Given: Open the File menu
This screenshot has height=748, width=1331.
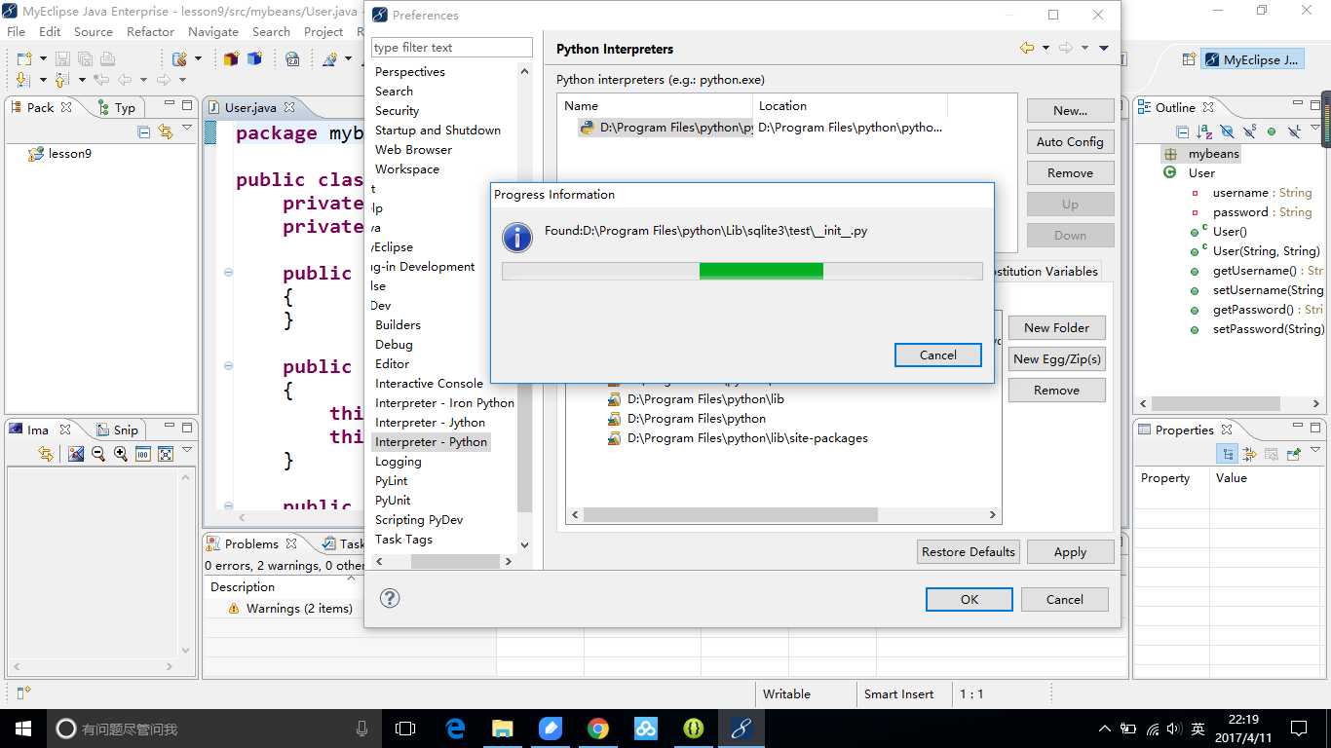Looking at the screenshot, I should coord(17,31).
